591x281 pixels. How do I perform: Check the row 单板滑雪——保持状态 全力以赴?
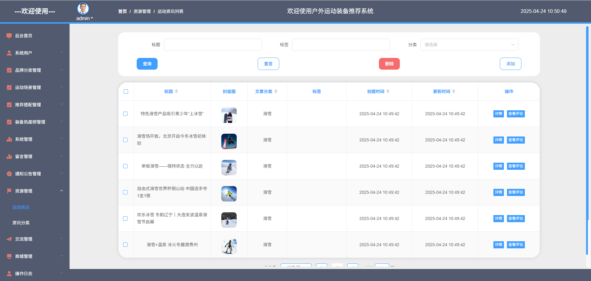(x=125, y=166)
